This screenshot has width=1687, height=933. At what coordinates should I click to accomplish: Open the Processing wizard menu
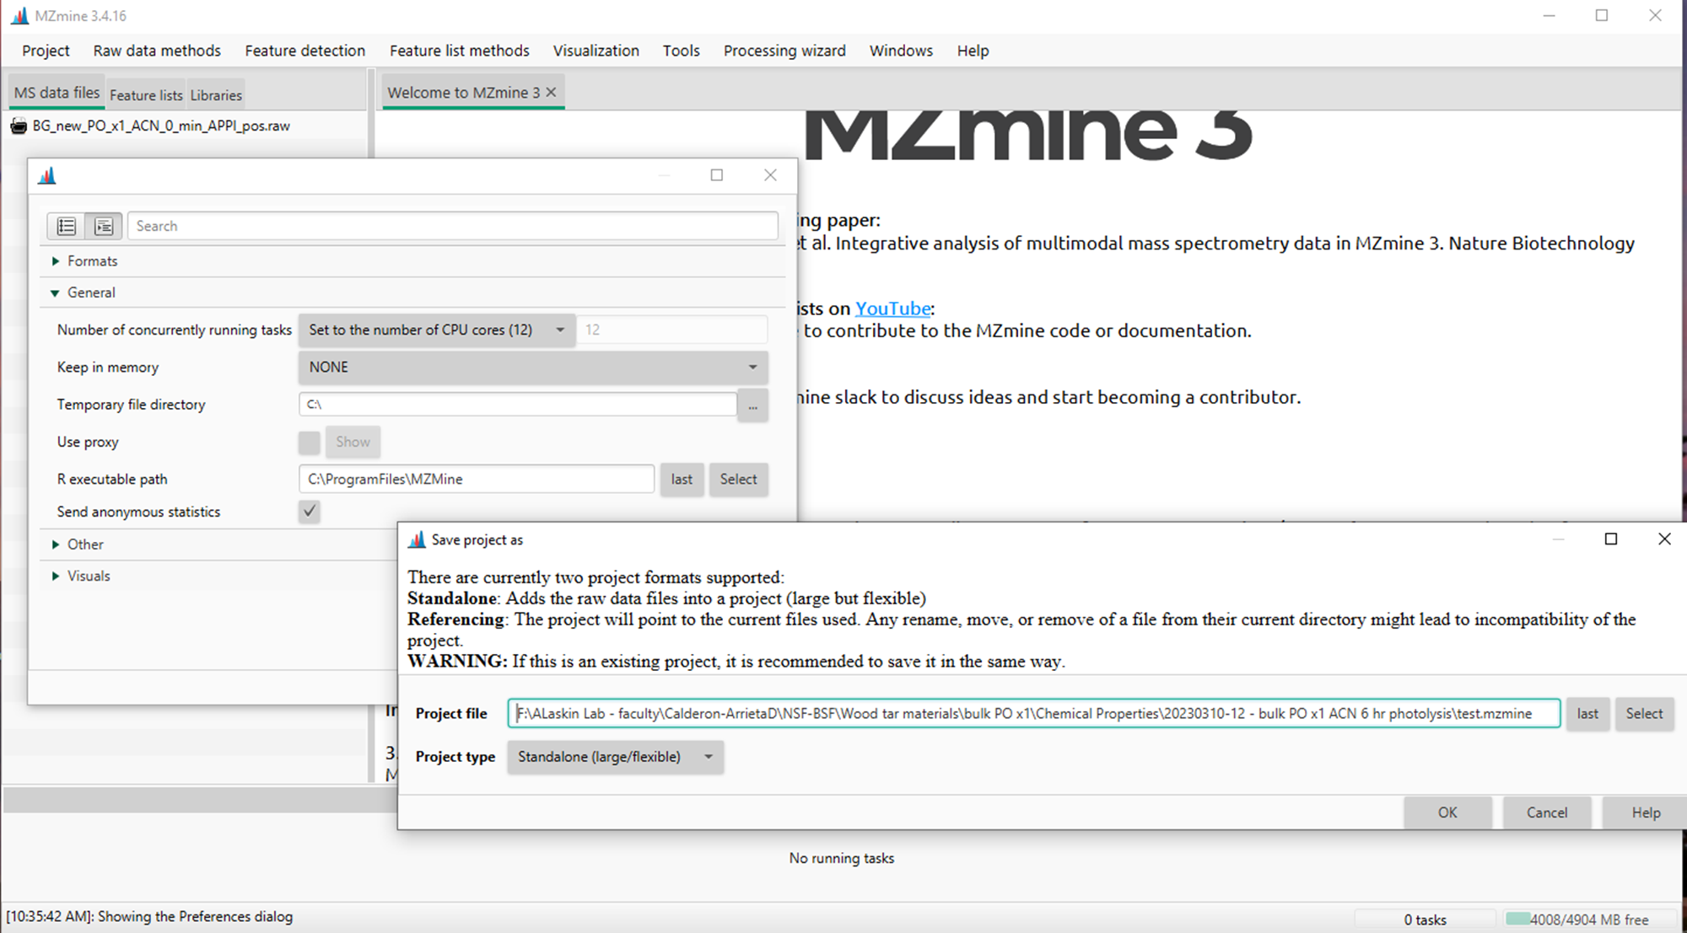click(x=784, y=51)
